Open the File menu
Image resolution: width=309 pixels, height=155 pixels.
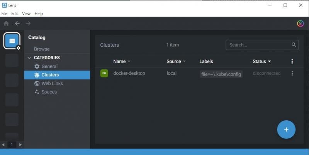pyautogui.click(x=4, y=13)
